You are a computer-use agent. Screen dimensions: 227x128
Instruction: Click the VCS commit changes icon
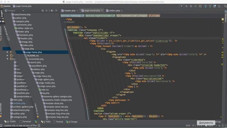tap(210, 6)
